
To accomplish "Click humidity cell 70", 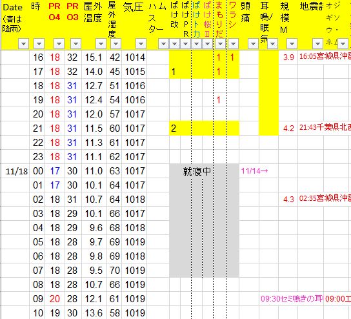I will pyautogui.click(x=115, y=271).
